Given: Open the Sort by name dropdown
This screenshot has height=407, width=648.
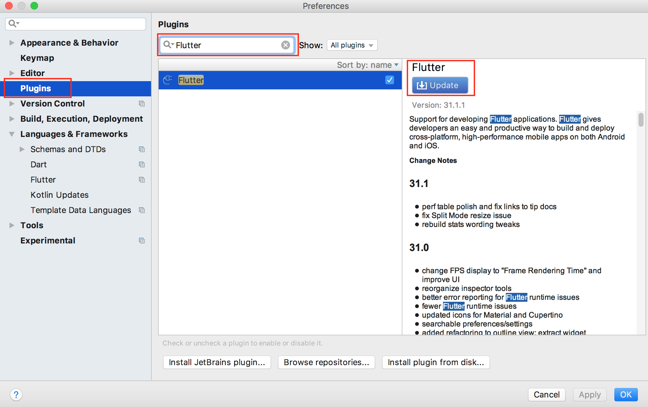Looking at the screenshot, I should click(x=367, y=65).
